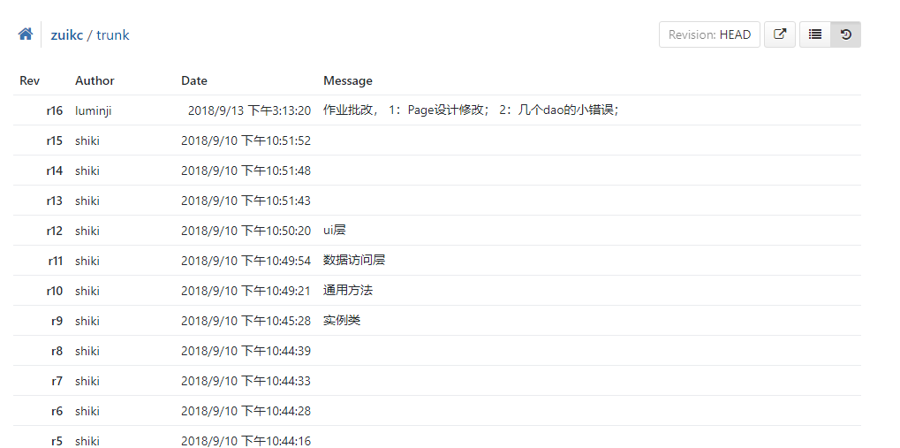
Task: Open revision r14
Action: [55, 171]
